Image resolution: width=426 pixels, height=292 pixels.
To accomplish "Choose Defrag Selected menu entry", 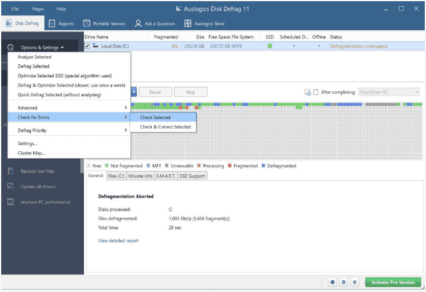I will 33,66.
